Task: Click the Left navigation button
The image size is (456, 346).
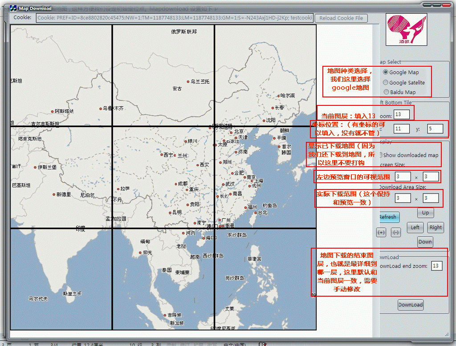Action: pyautogui.click(x=415, y=227)
